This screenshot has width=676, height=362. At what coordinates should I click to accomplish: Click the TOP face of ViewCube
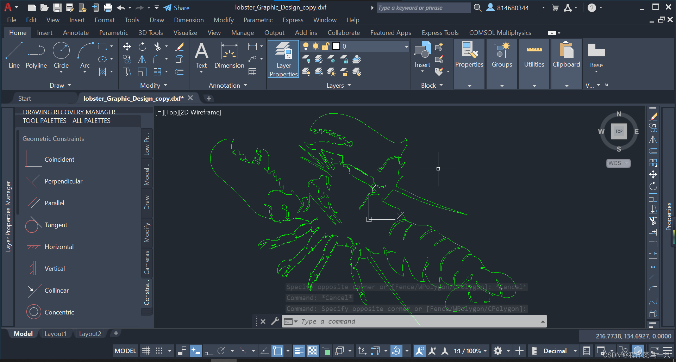[619, 131]
